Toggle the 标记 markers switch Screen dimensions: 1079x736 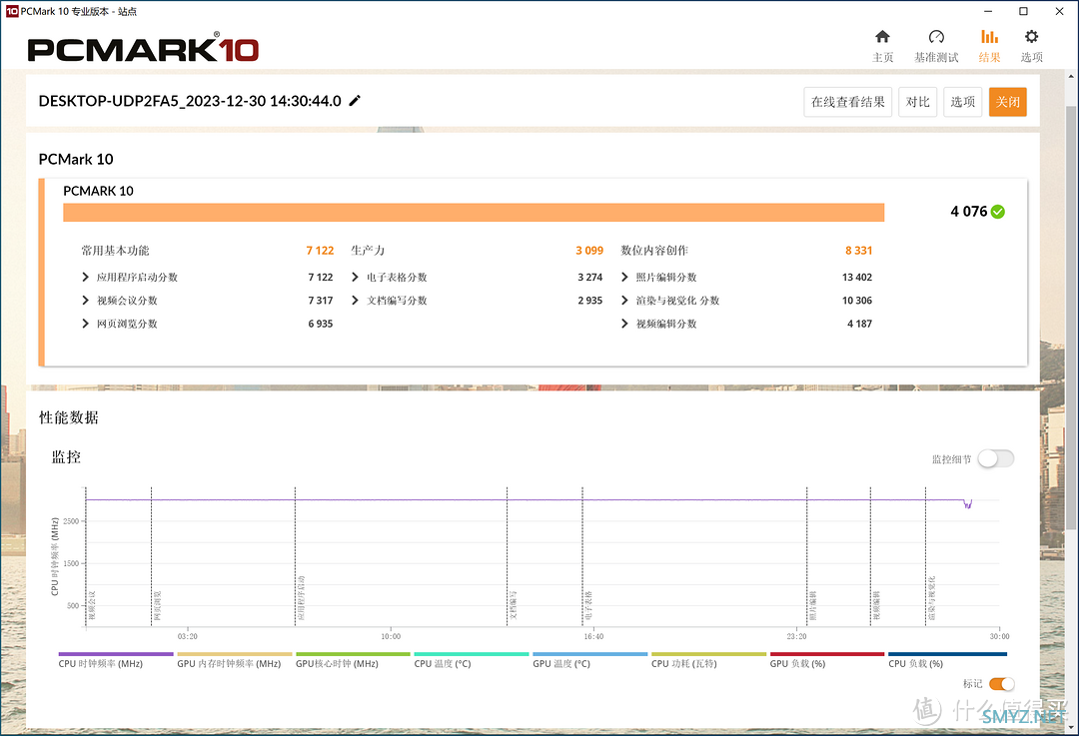[x=1001, y=684]
